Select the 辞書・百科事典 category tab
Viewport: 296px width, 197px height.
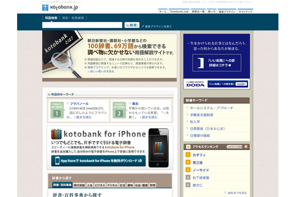pyautogui.click(x=62, y=185)
